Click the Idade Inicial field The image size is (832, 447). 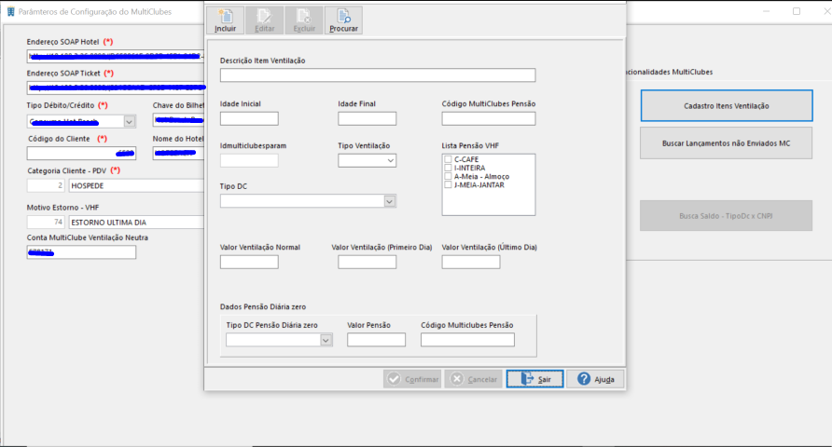[x=249, y=118]
